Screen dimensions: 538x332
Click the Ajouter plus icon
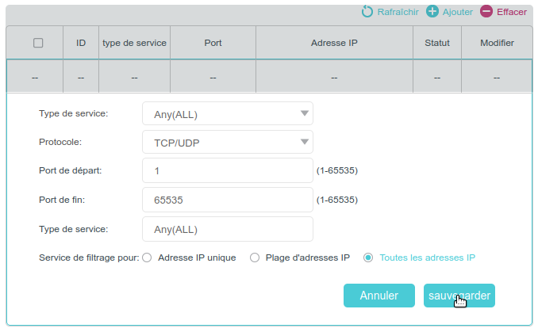[x=432, y=12]
